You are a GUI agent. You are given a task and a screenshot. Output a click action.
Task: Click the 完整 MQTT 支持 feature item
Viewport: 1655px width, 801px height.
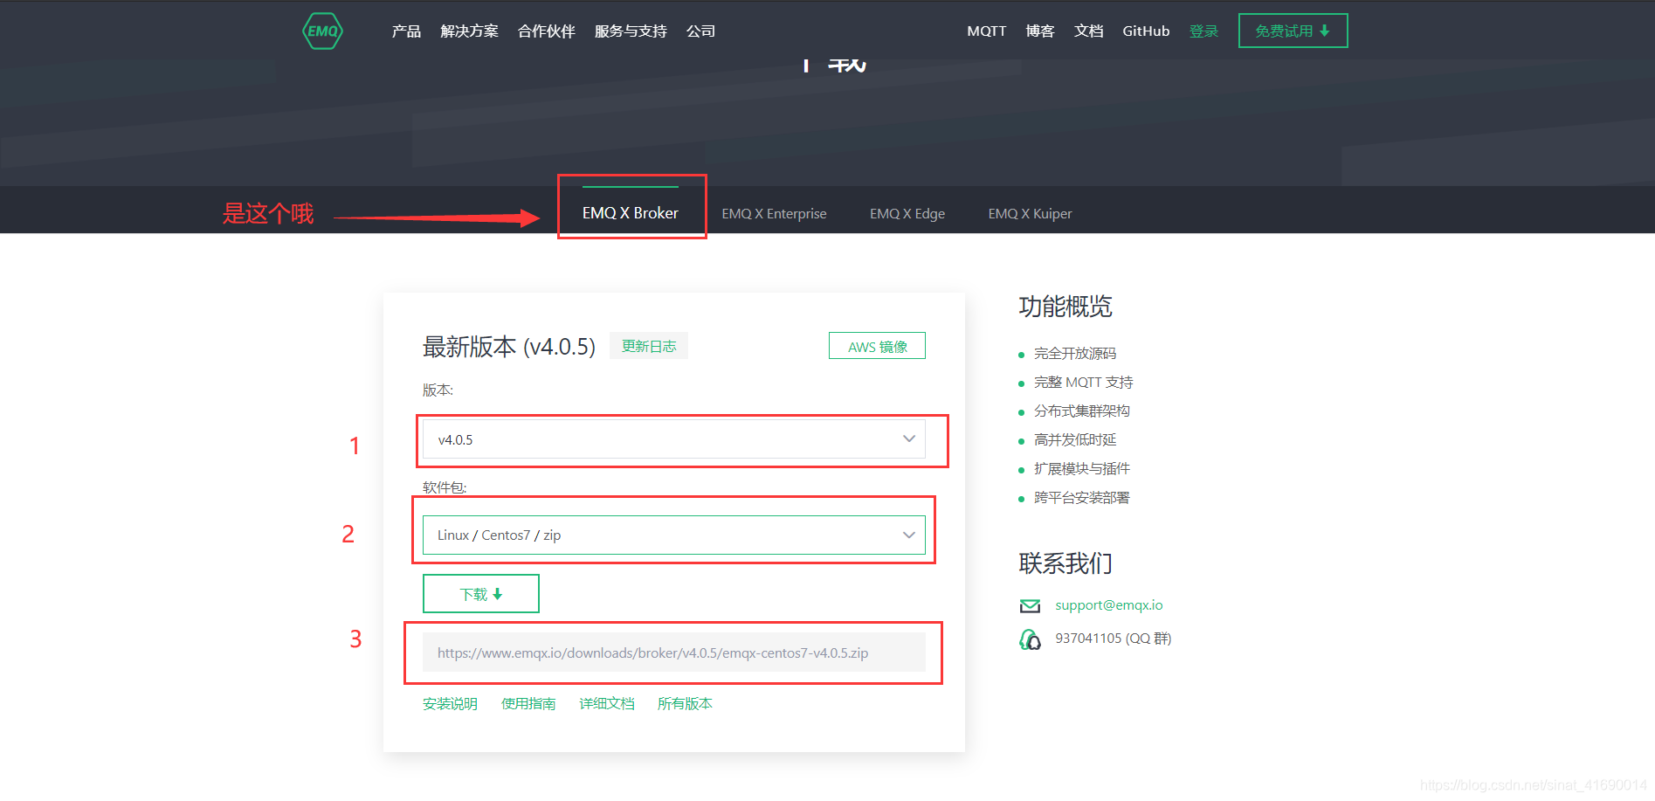(x=1084, y=383)
